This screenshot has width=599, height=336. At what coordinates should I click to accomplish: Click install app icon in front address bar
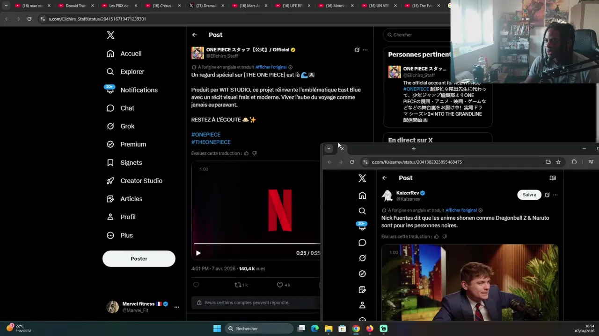(548, 162)
